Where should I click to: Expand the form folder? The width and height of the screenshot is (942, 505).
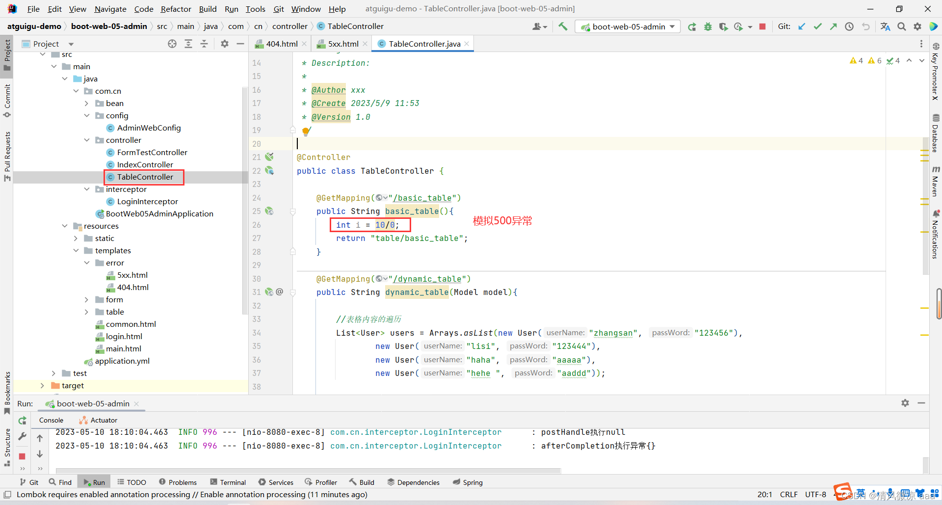[87, 299]
